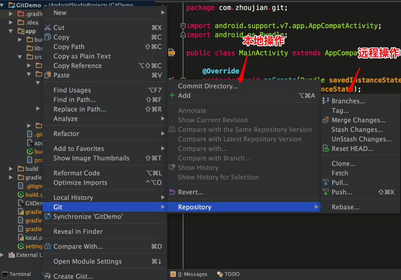Click the Branches icon in submenu

(326, 101)
